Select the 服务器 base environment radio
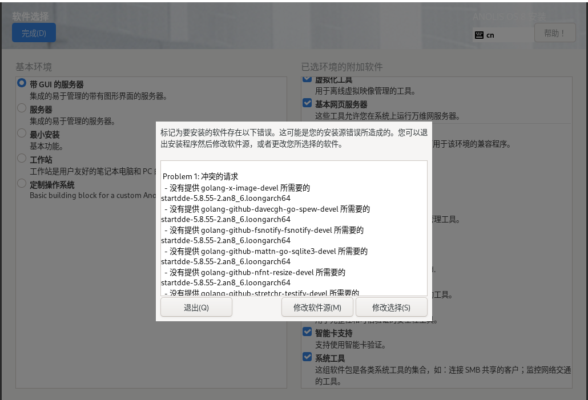 [22, 108]
